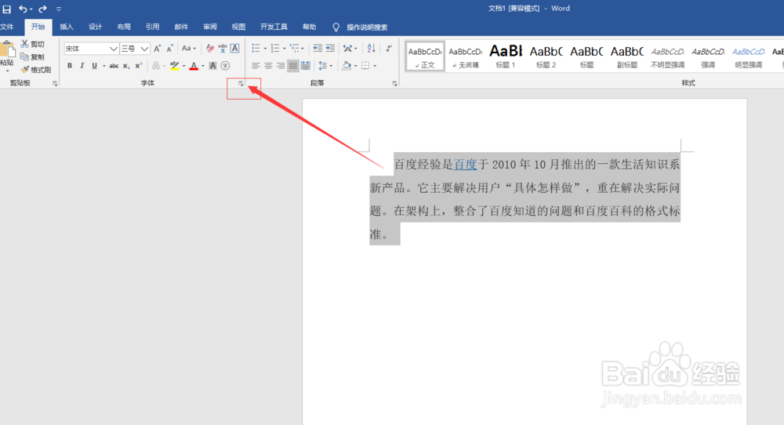Toggle character shading A icon
This screenshot has width=784, height=425.
click(x=213, y=66)
